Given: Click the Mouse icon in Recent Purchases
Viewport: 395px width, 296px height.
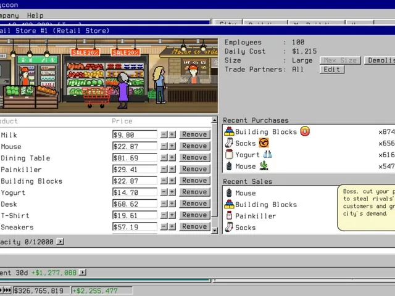Looking at the screenshot, I should [x=229, y=166].
